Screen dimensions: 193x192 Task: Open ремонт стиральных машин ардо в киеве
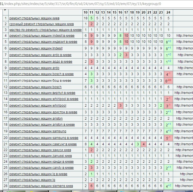[41, 62]
